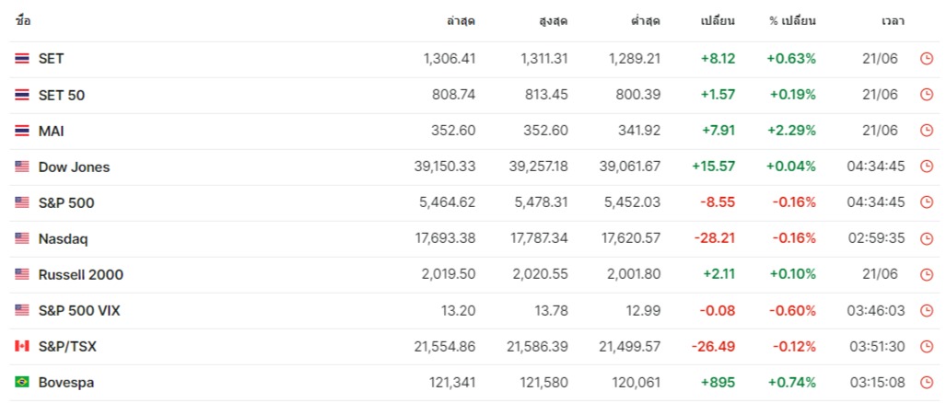Sort by the ชื่อ column header
Screen dimensions: 946x403
(23, 20)
